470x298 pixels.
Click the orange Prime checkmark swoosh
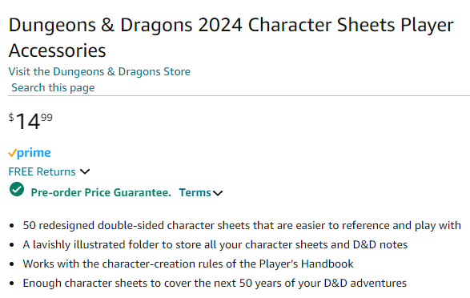[x=12, y=153]
